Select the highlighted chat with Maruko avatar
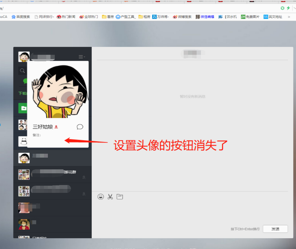Viewport: 296px width, 249px height. [52, 158]
